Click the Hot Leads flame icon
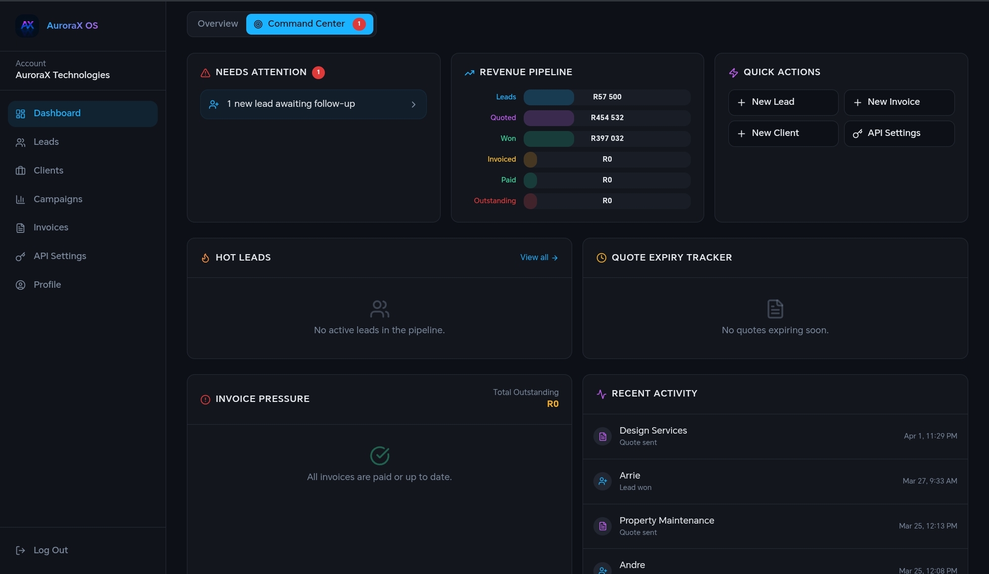 (x=205, y=258)
